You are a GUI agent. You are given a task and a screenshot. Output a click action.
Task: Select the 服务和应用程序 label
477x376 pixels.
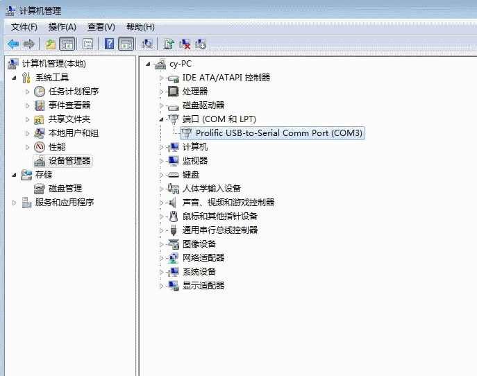tap(64, 203)
